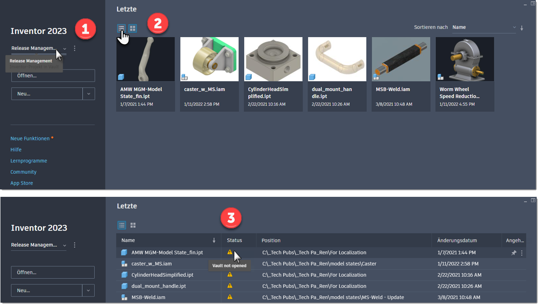
Task: Open project options dots in table-view panel sidebar
Action: pos(75,245)
